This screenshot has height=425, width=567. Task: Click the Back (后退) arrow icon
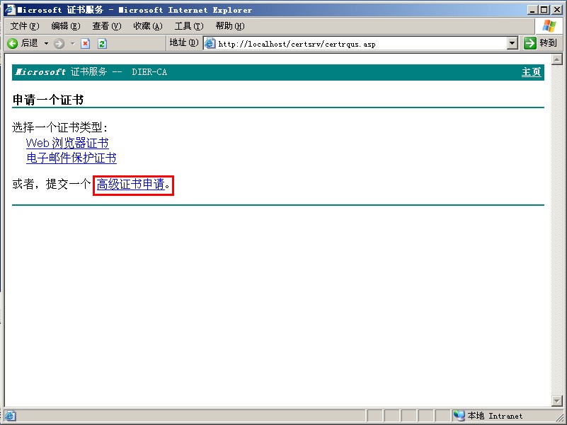pyautogui.click(x=13, y=43)
